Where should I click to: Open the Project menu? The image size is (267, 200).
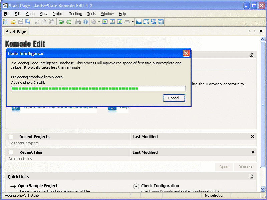(58, 14)
